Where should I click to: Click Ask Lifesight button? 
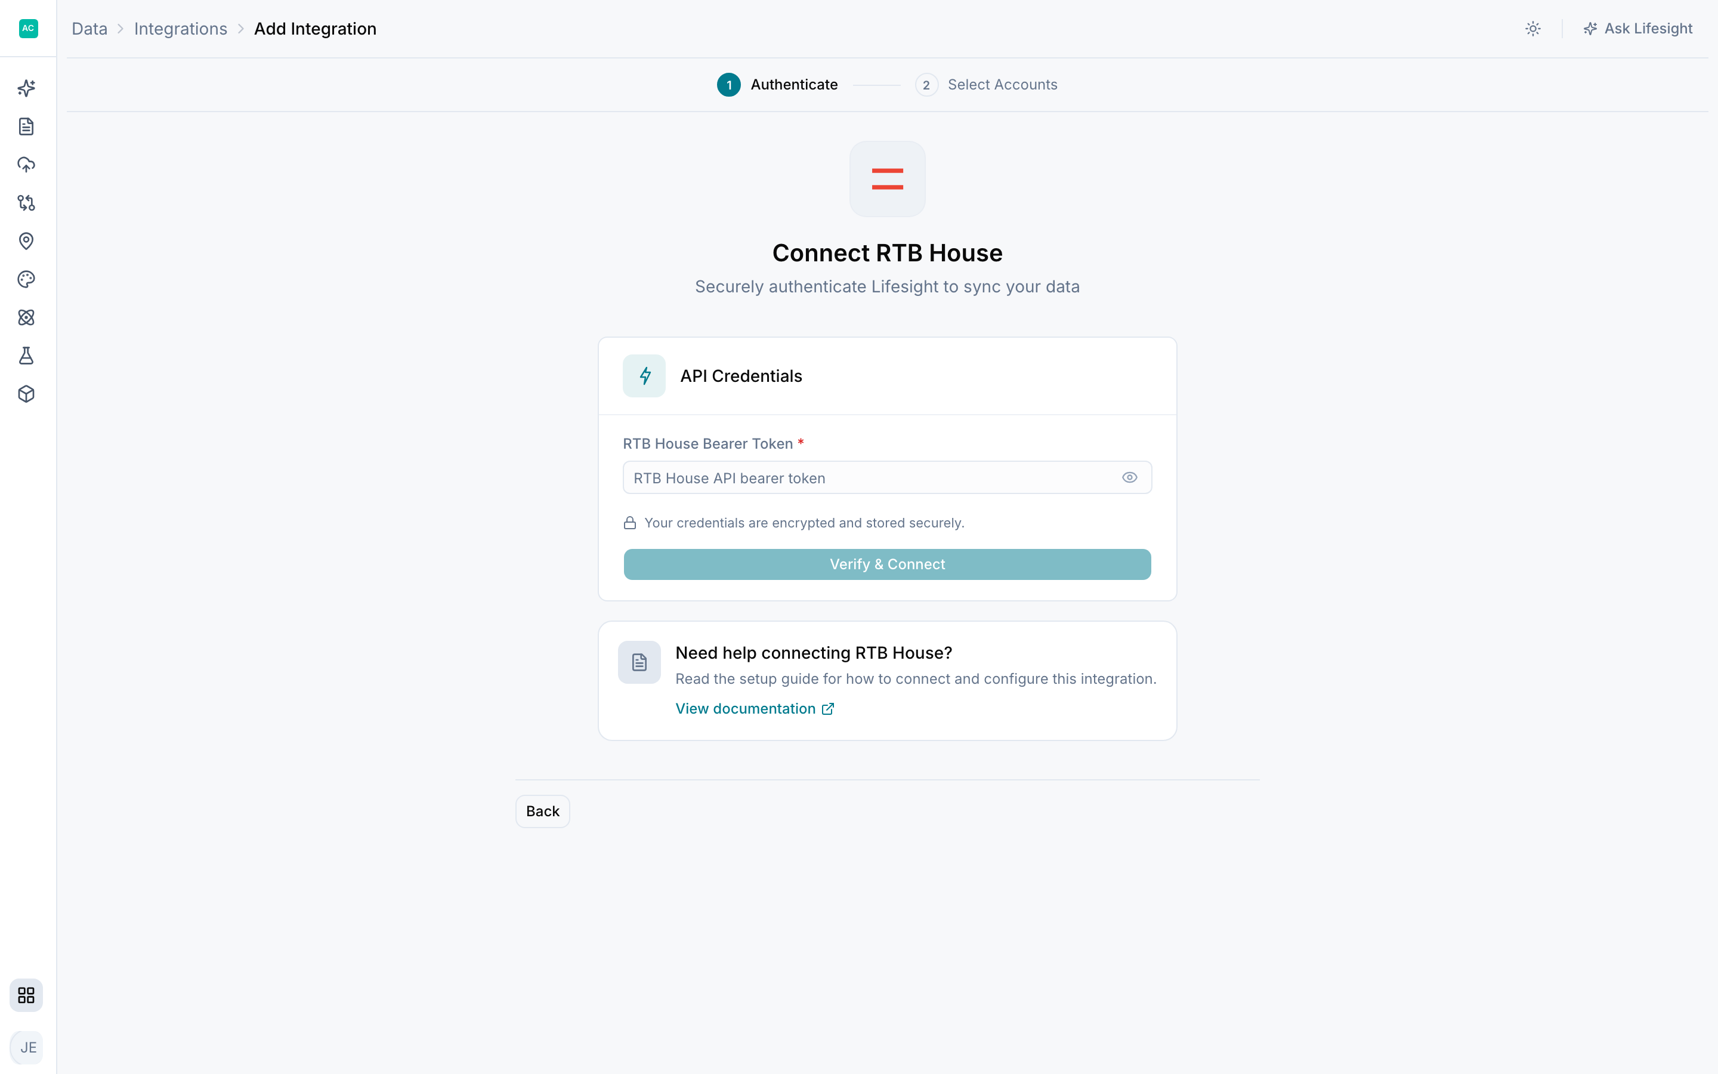[1638, 29]
